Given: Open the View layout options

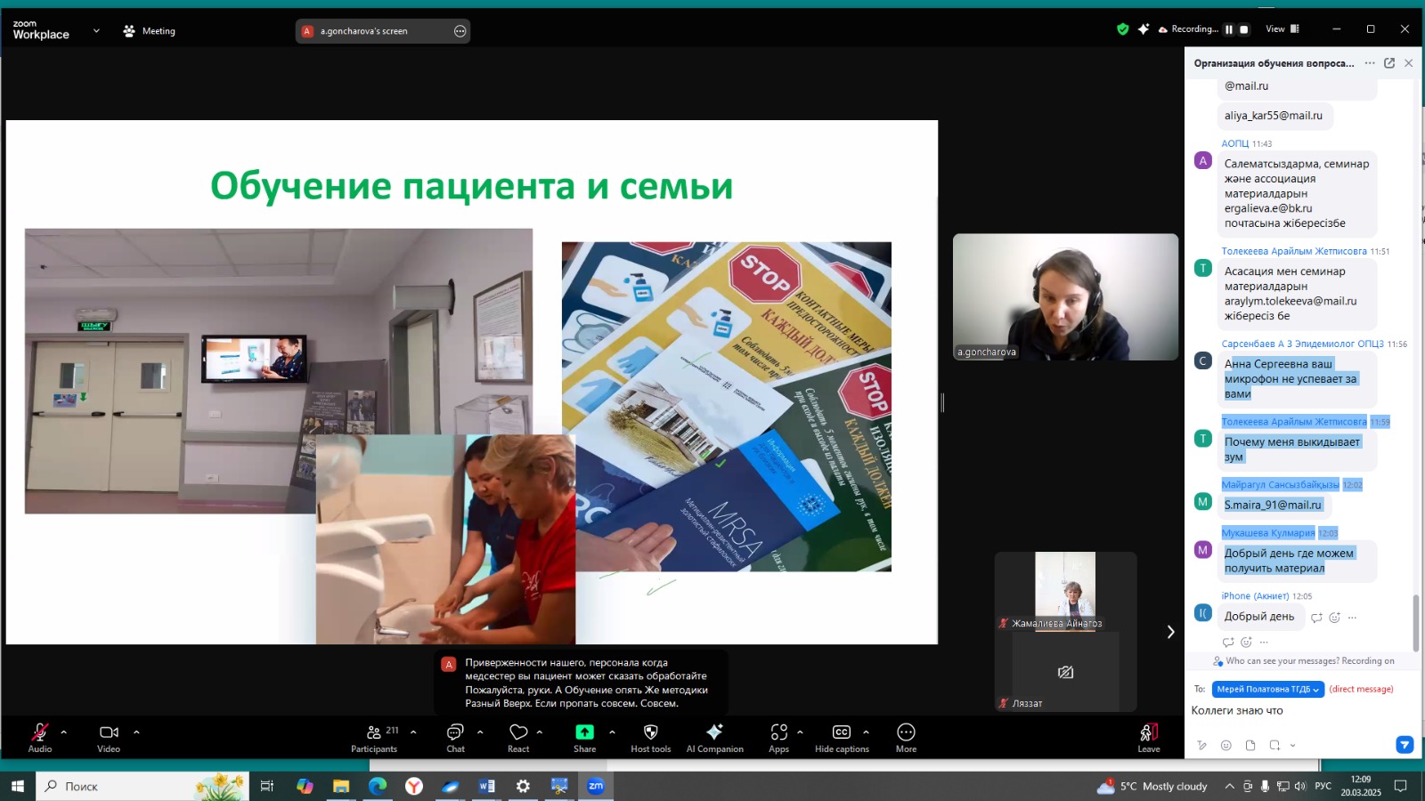Looking at the screenshot, I should [x=1282, y=29].
